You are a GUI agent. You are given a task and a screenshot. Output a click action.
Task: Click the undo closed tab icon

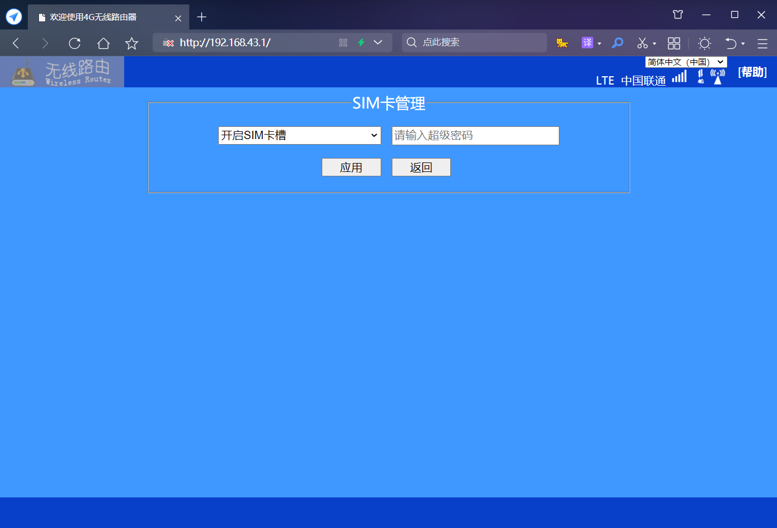731,43
